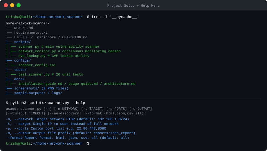Click the scripts/ directory entry

pyautogui.click(x=22, y=42)
